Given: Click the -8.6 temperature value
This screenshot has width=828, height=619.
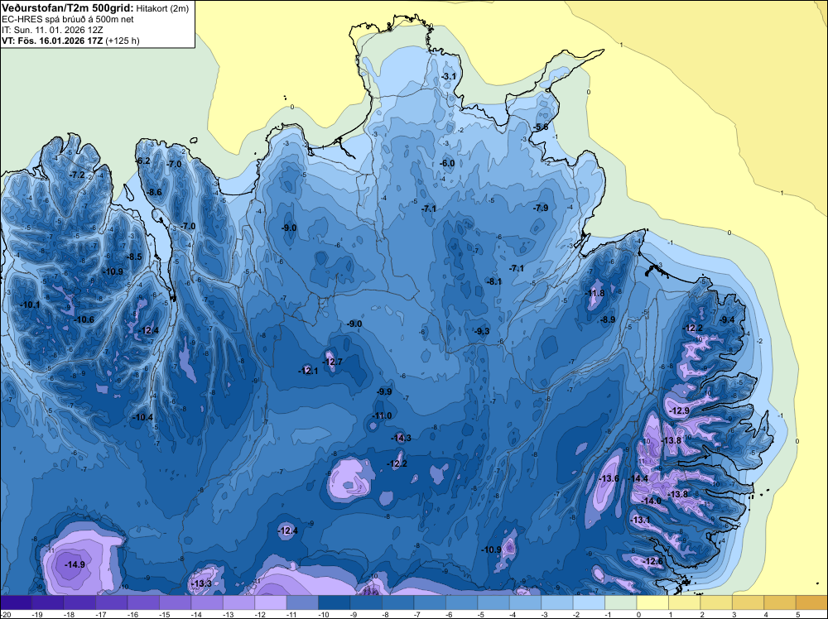Looking at the screenshot, I should [x=154, y=192].
